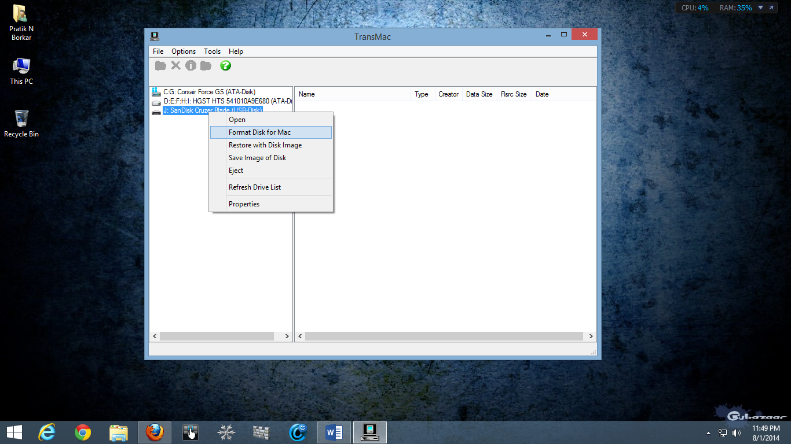Open the Windows Start button
The image size is (791, 444).
point(14,432)
